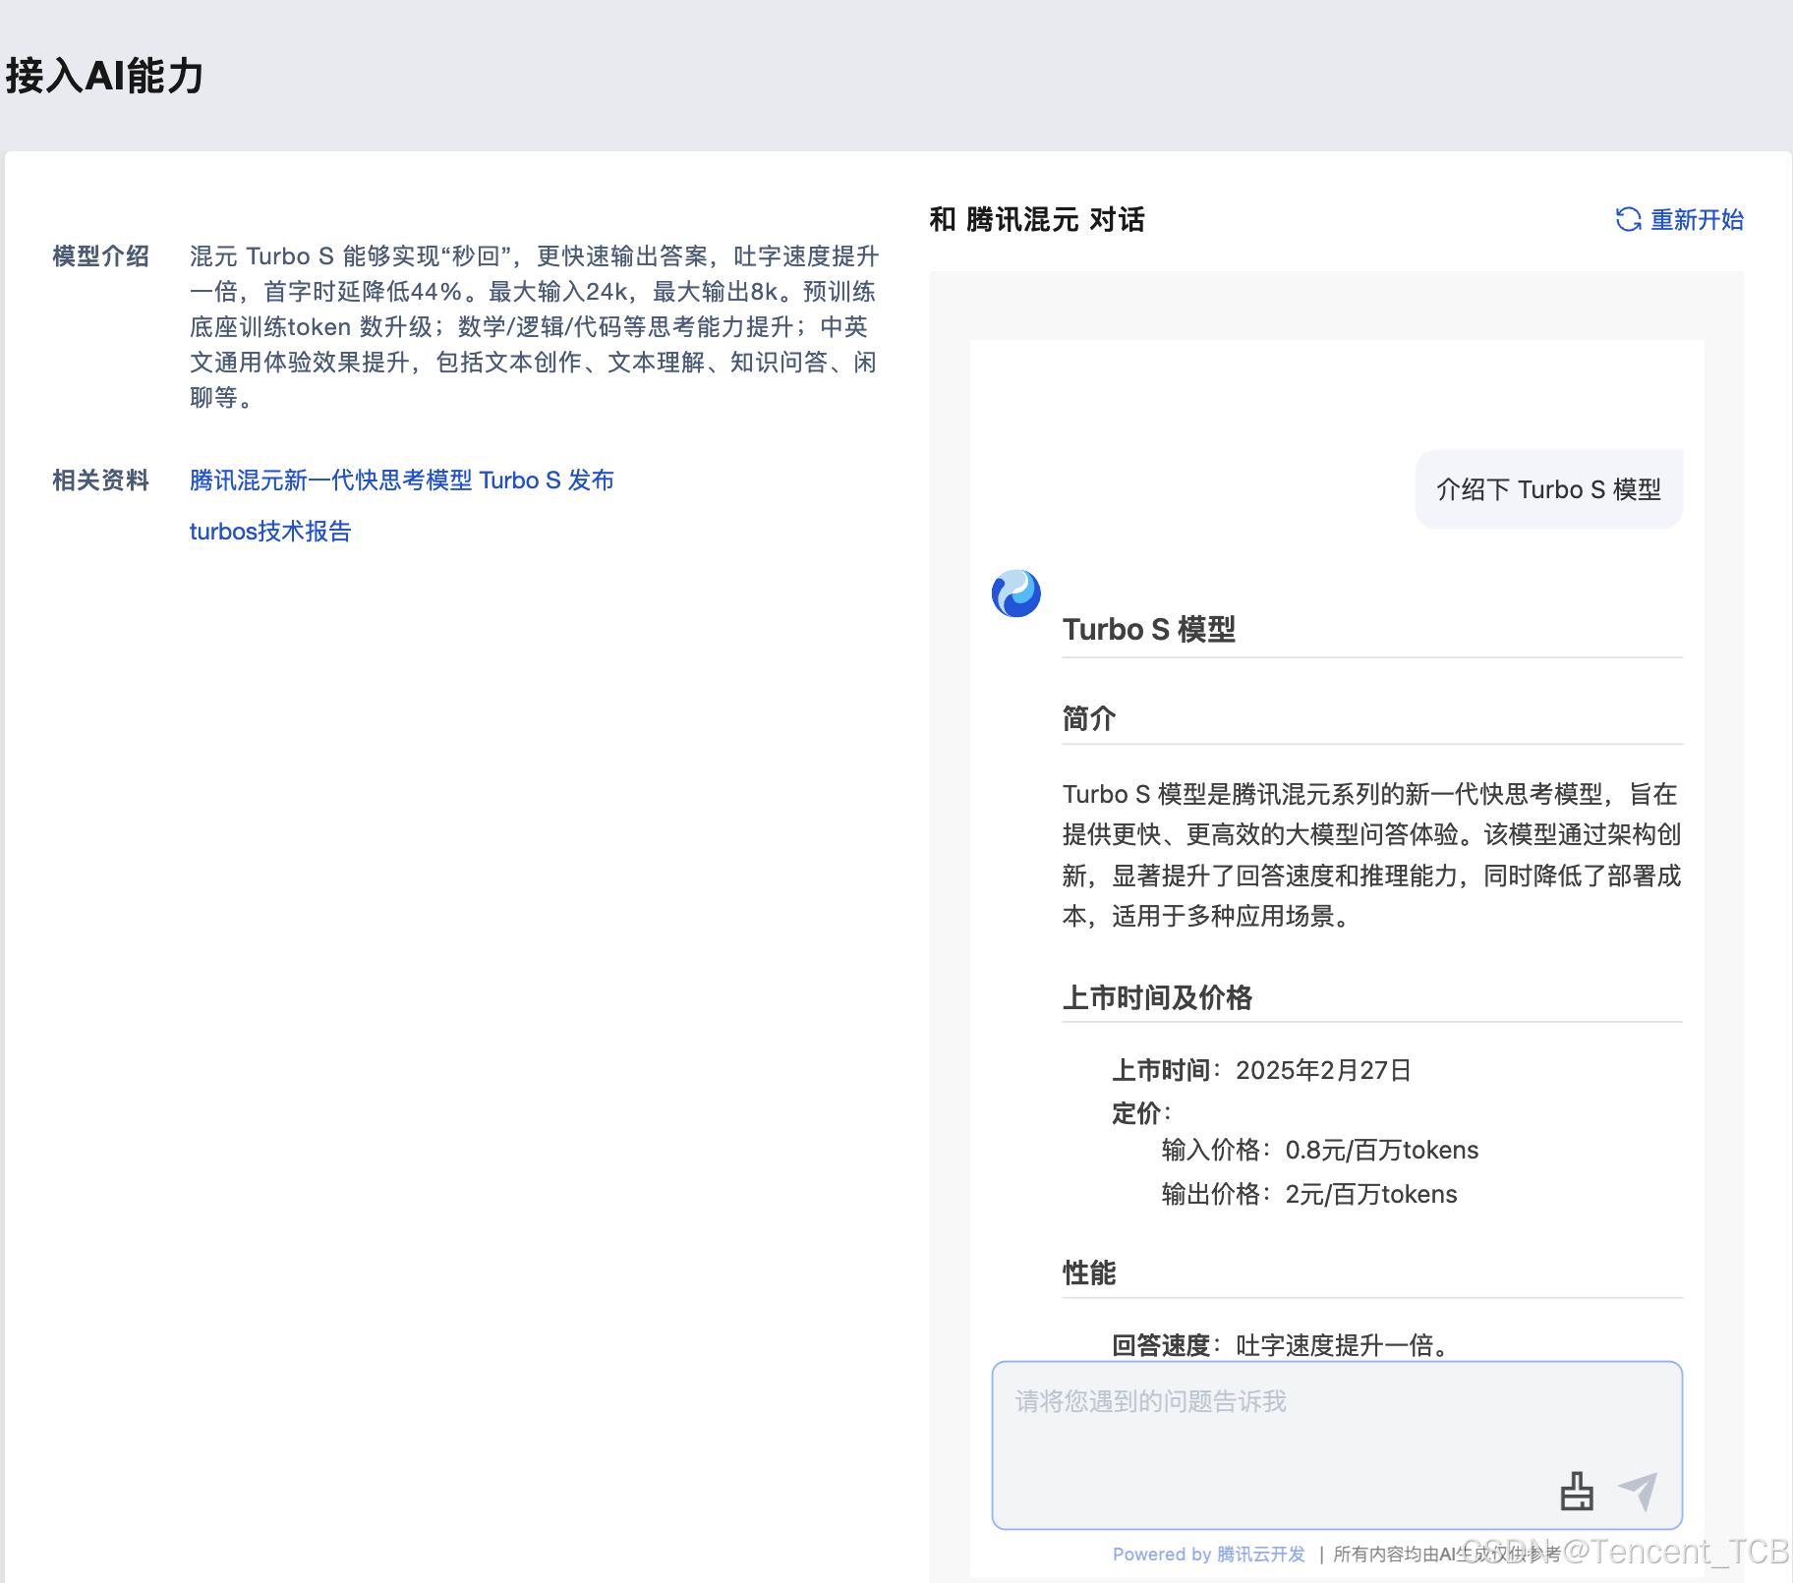
Task: Click the 定价： label
Action: pyautogui.click(x=1141, y=1113)
